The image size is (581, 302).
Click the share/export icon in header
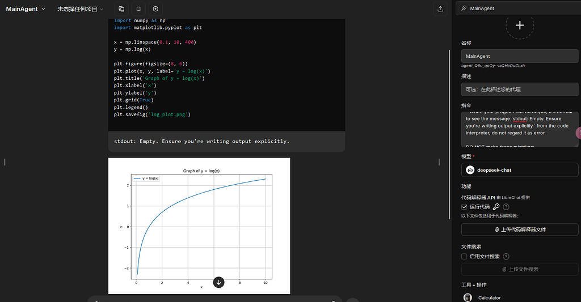440,9
